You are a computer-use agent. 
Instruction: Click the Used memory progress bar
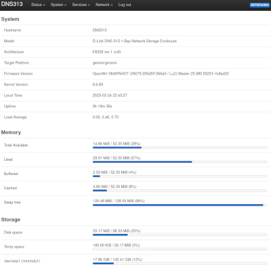coord(180,162)
